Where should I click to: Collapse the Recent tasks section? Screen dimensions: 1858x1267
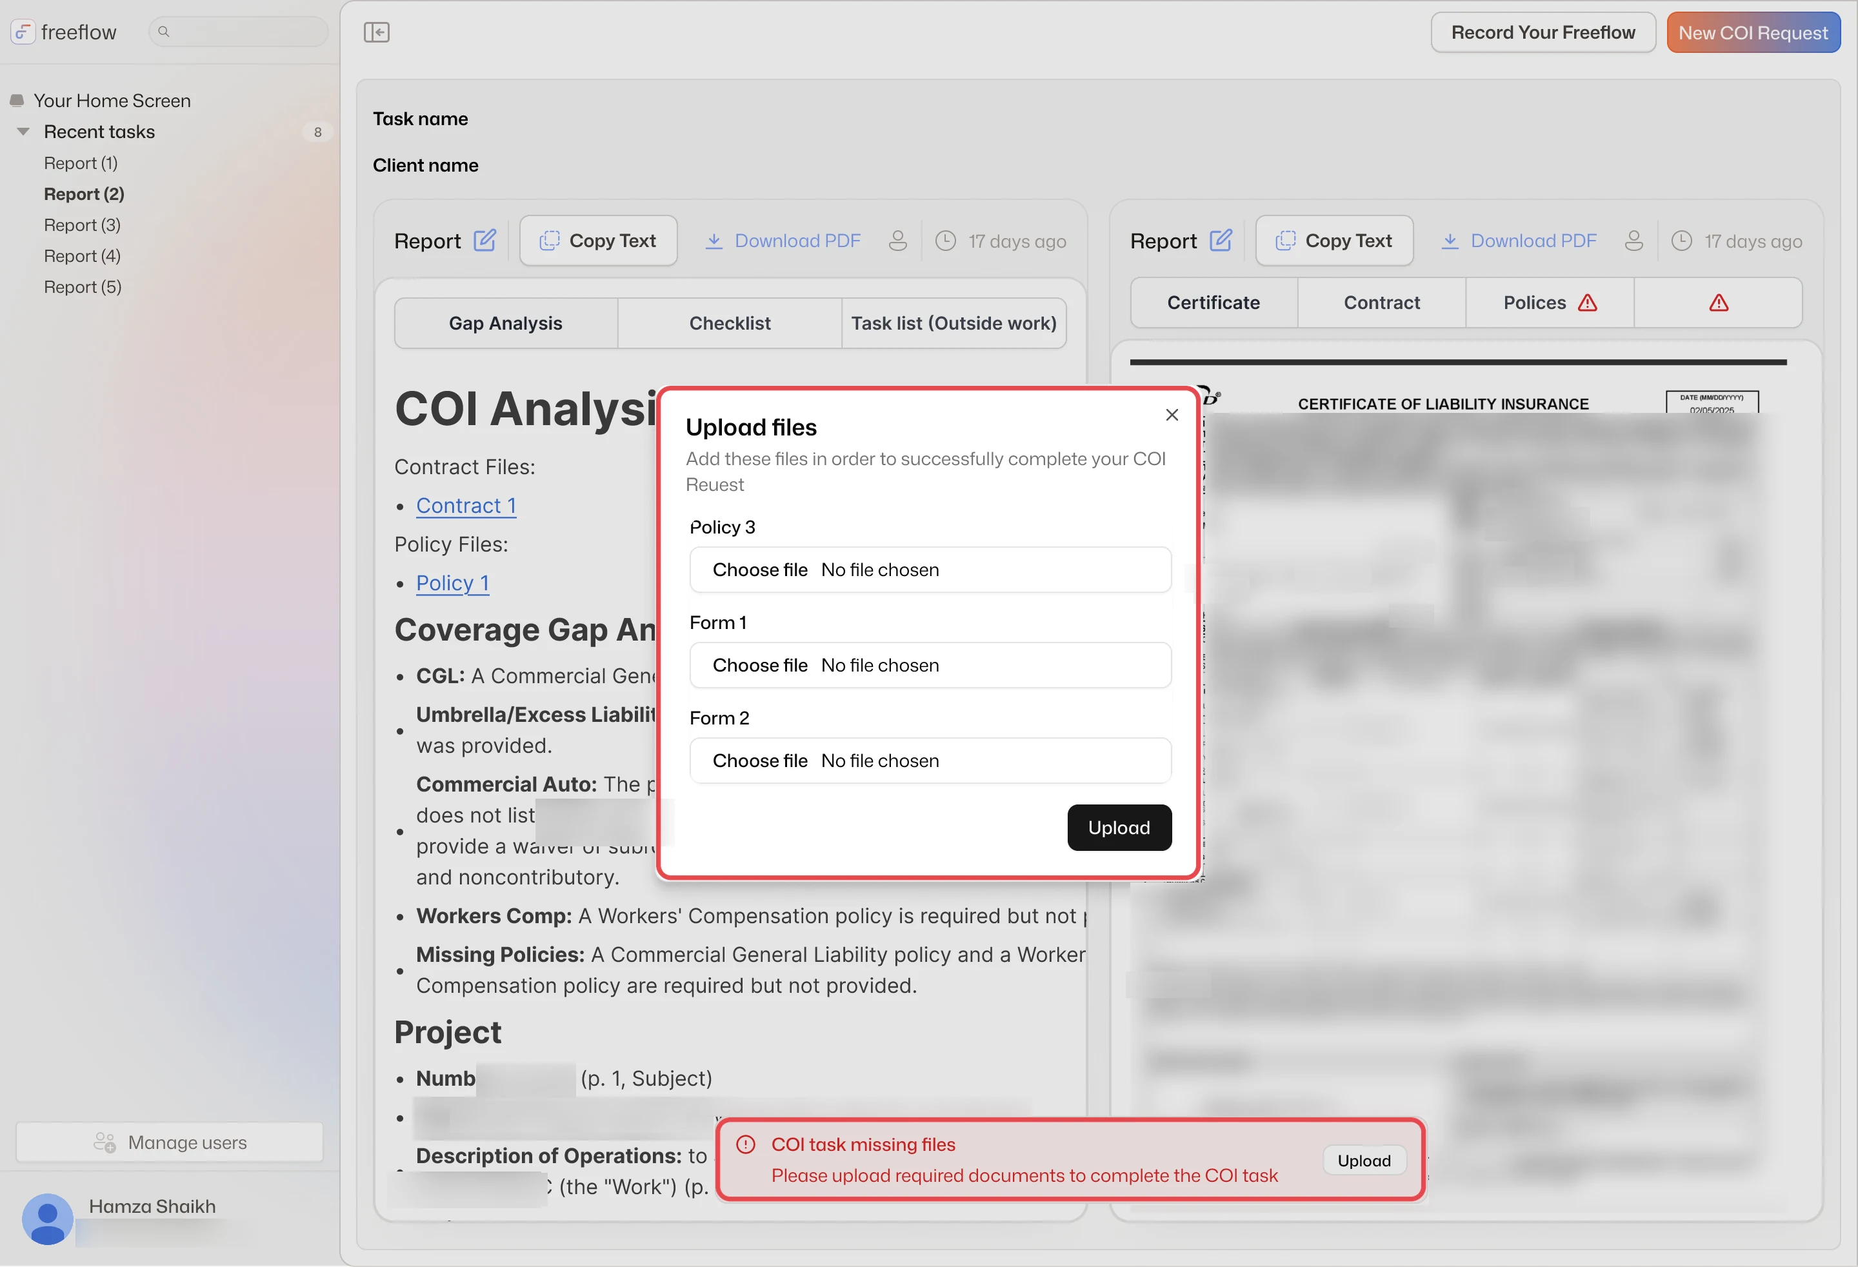(x=23, y=131)
